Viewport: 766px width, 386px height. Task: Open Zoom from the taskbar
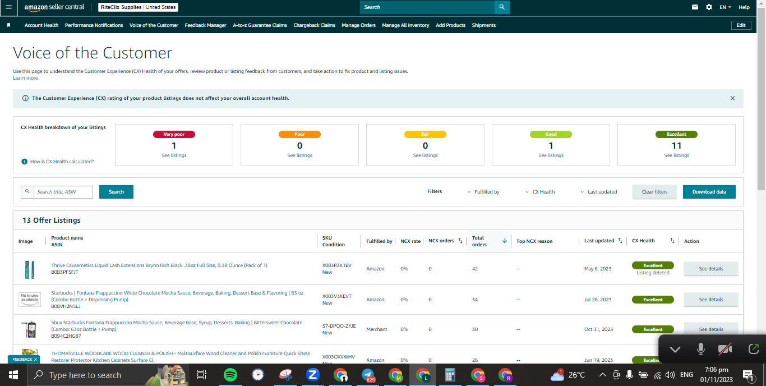point(313,375)
